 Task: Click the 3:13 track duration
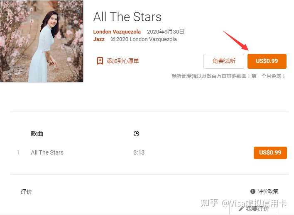(139, 152)
